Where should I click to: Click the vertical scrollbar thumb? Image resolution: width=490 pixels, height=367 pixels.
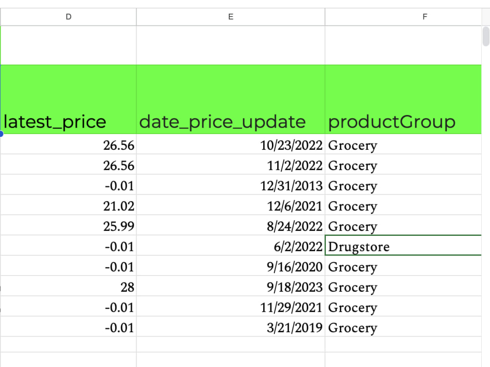tap(486, 37)
